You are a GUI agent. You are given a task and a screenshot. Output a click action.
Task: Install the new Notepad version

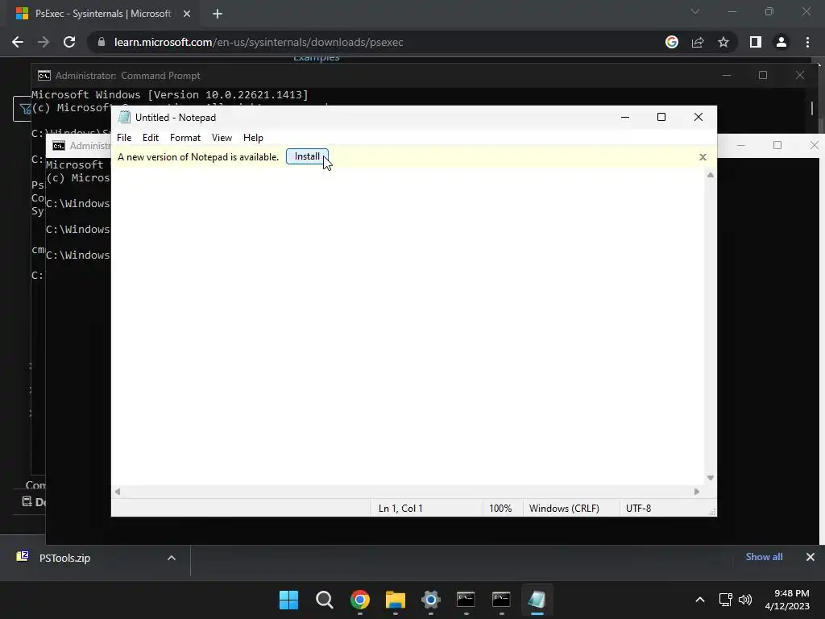307,156
